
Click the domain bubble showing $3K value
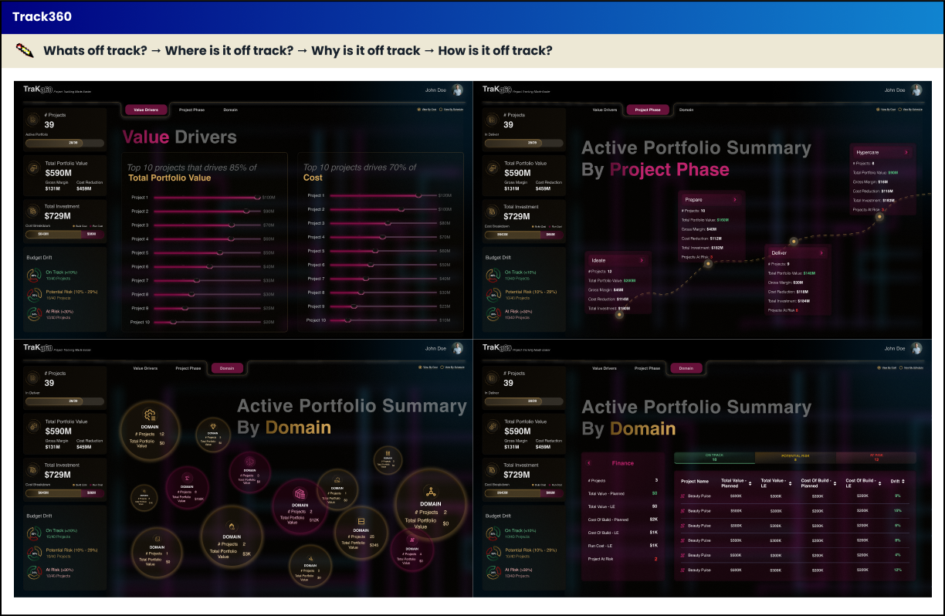point(232,538)
